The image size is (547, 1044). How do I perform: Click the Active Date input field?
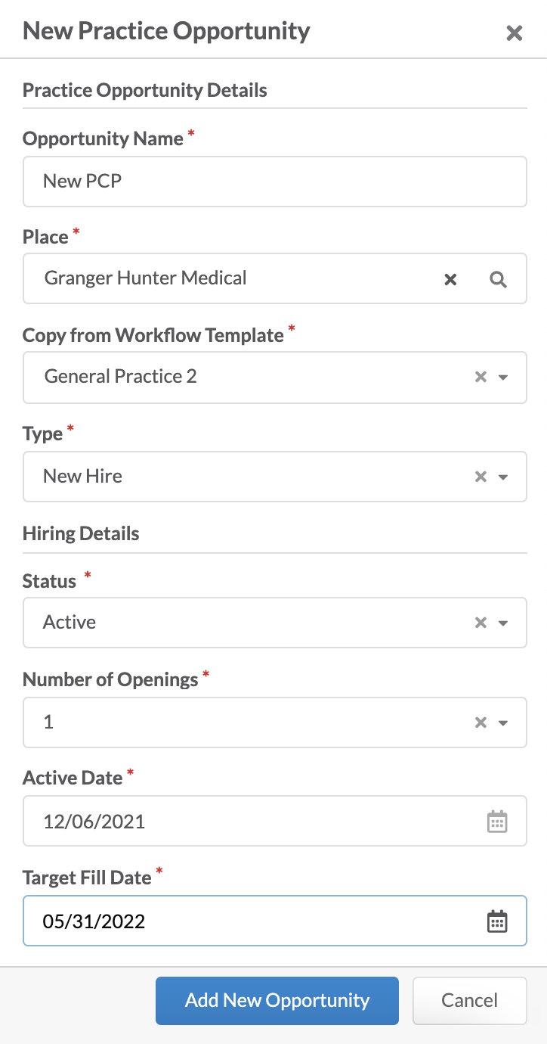click(275, 821)
